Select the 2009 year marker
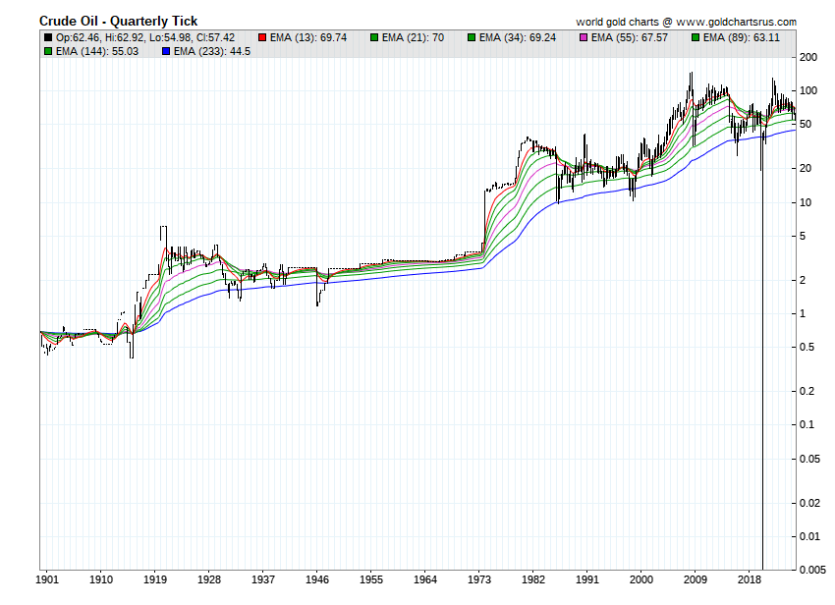The image size is (835, 605). (x=696, y=579)
